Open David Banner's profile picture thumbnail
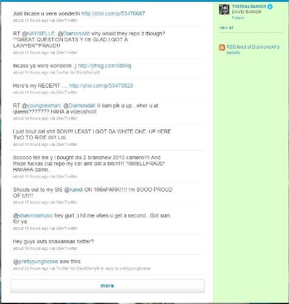The width and height of the screenshot is (289, 304). click(x=224, y=9)
